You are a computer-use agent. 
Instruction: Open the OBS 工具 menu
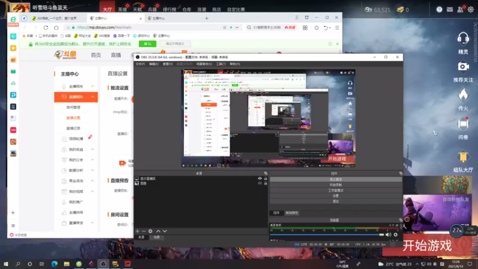tap(220, 64)
